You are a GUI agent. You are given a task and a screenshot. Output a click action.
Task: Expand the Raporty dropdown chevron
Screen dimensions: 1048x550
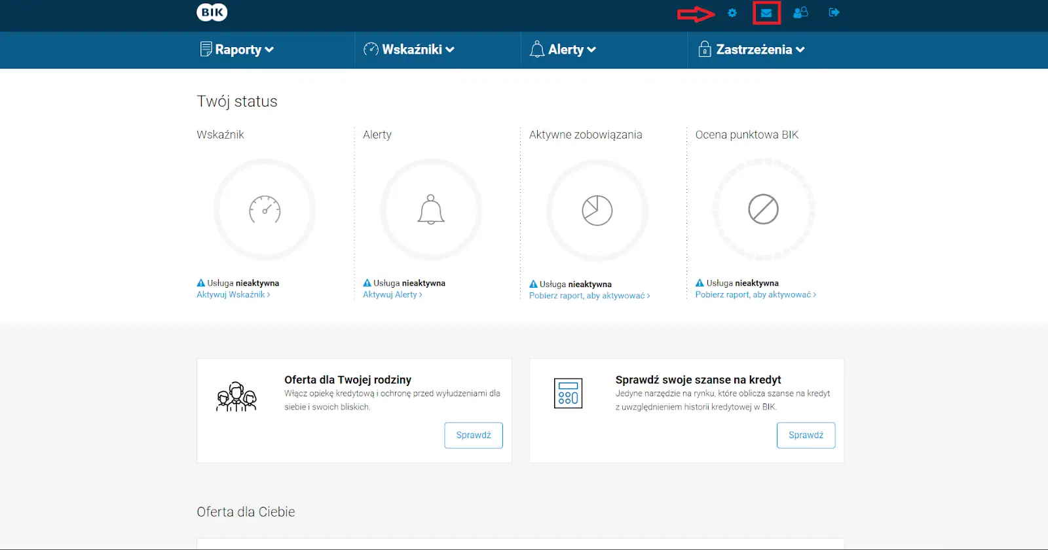tap(269, 50)
